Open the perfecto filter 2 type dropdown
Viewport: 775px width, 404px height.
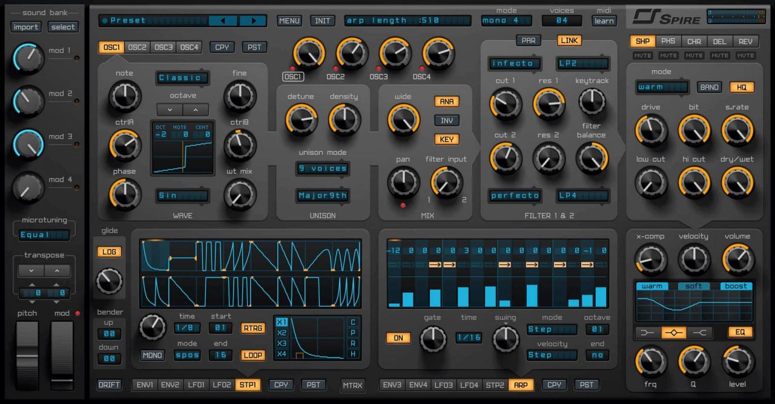515,195
